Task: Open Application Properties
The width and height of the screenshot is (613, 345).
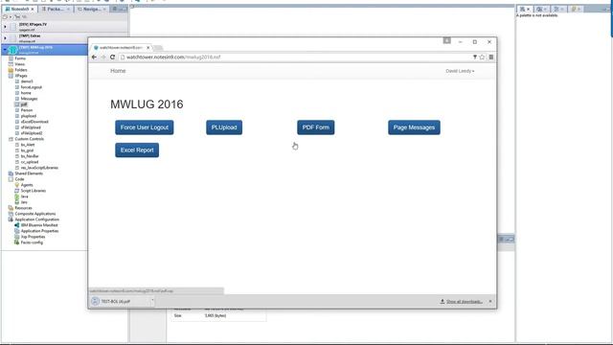Action: [x=39, y=231]
